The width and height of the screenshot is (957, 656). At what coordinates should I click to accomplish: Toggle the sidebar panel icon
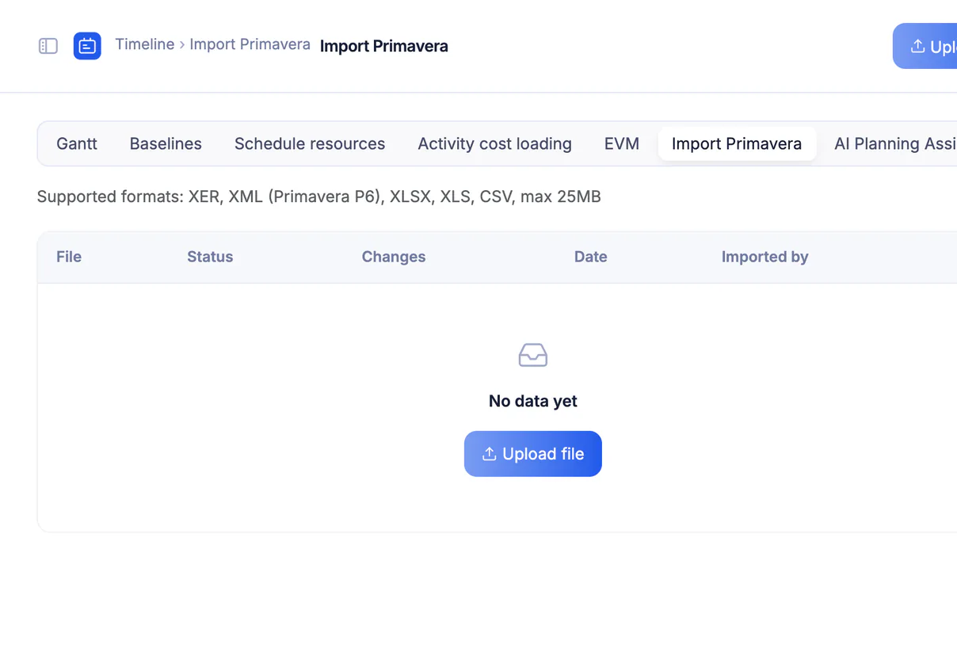pos(48,46)
